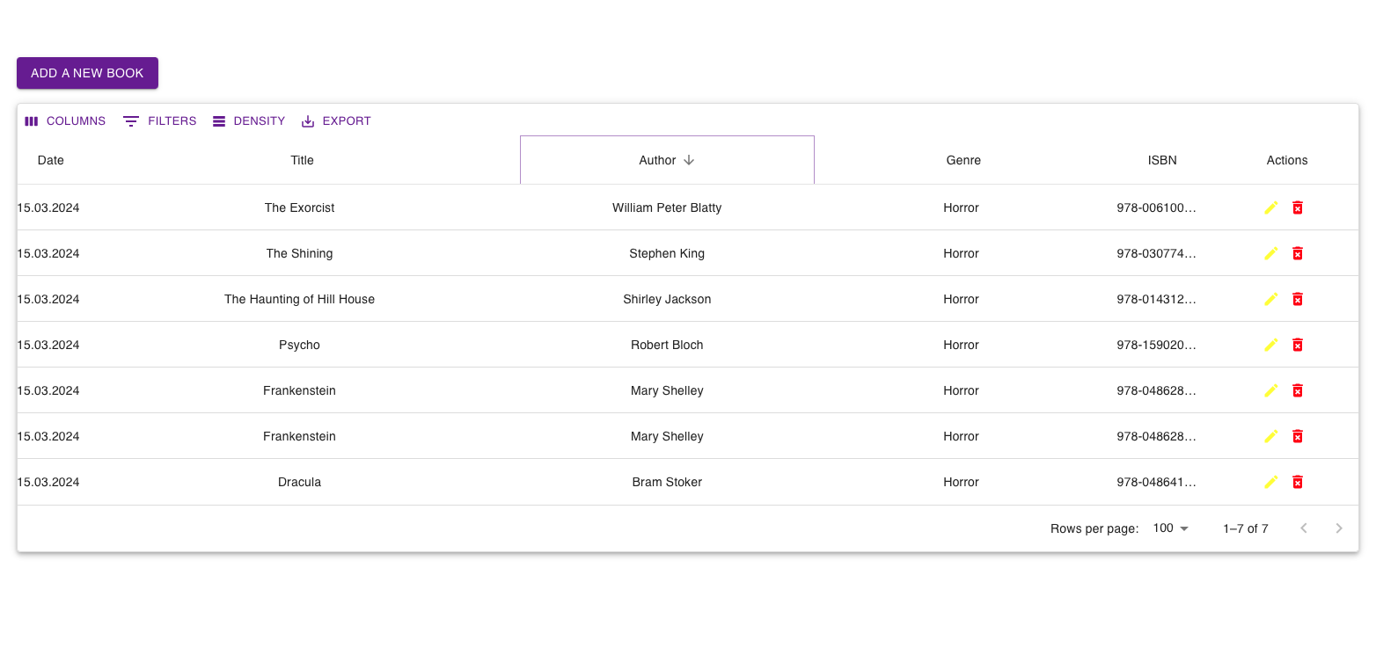Click the Horror genre in Dracula row

961,482
